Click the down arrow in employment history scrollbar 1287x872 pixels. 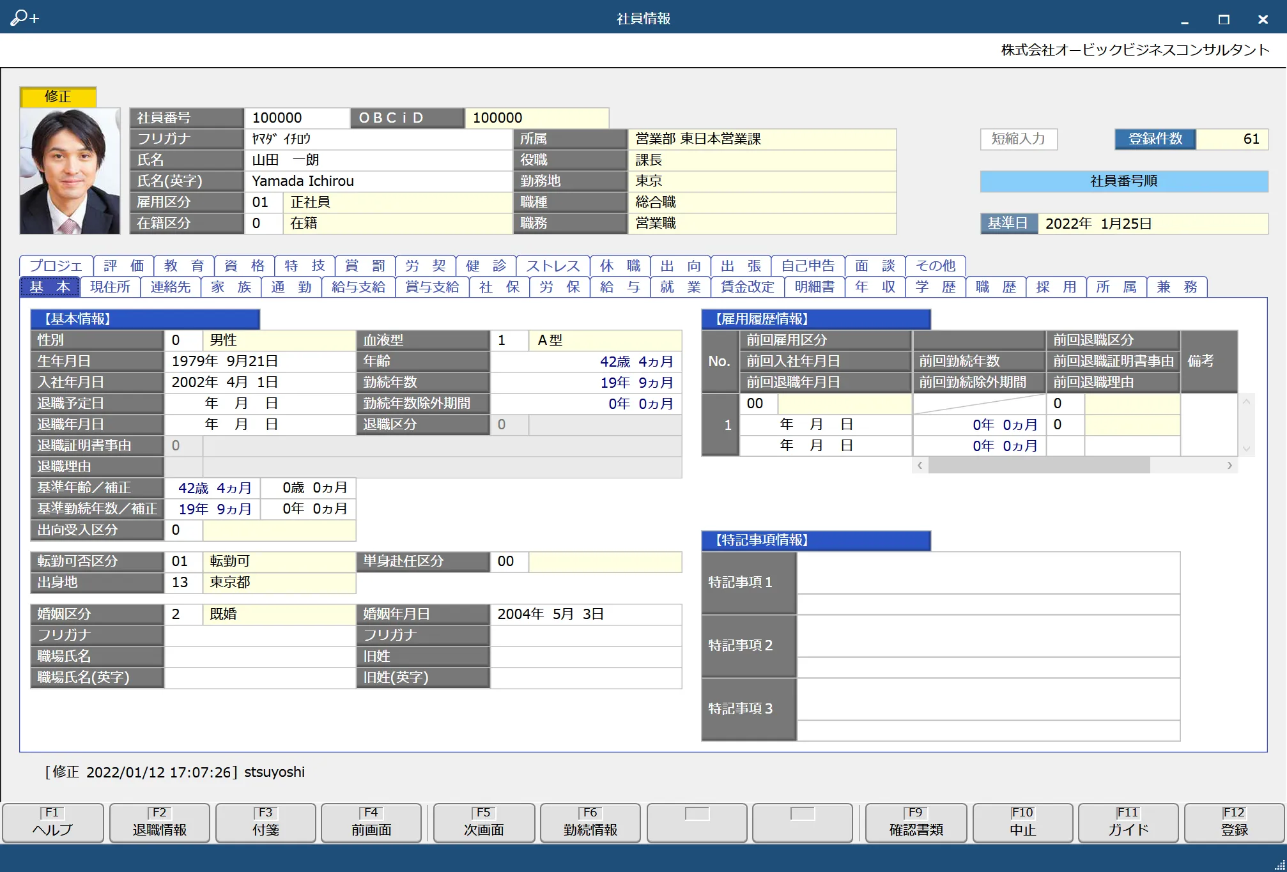1246,448
